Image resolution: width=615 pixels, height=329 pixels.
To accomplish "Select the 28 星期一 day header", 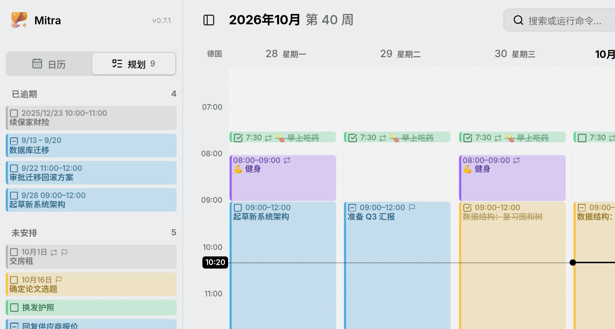I will [x=286, y=54].
